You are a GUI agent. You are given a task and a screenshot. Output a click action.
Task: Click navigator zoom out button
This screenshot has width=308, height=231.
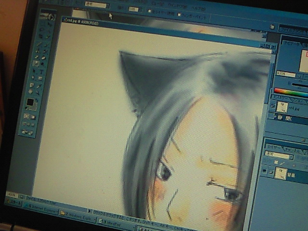point(299,76)
